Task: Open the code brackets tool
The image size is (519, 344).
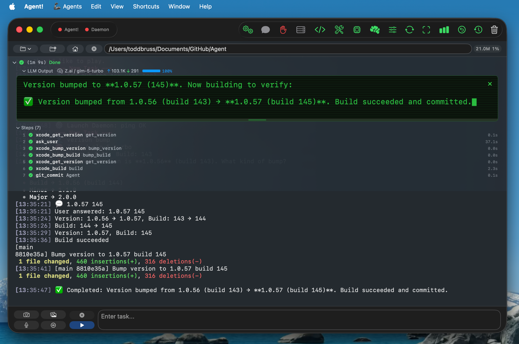Action: (320, 30)
